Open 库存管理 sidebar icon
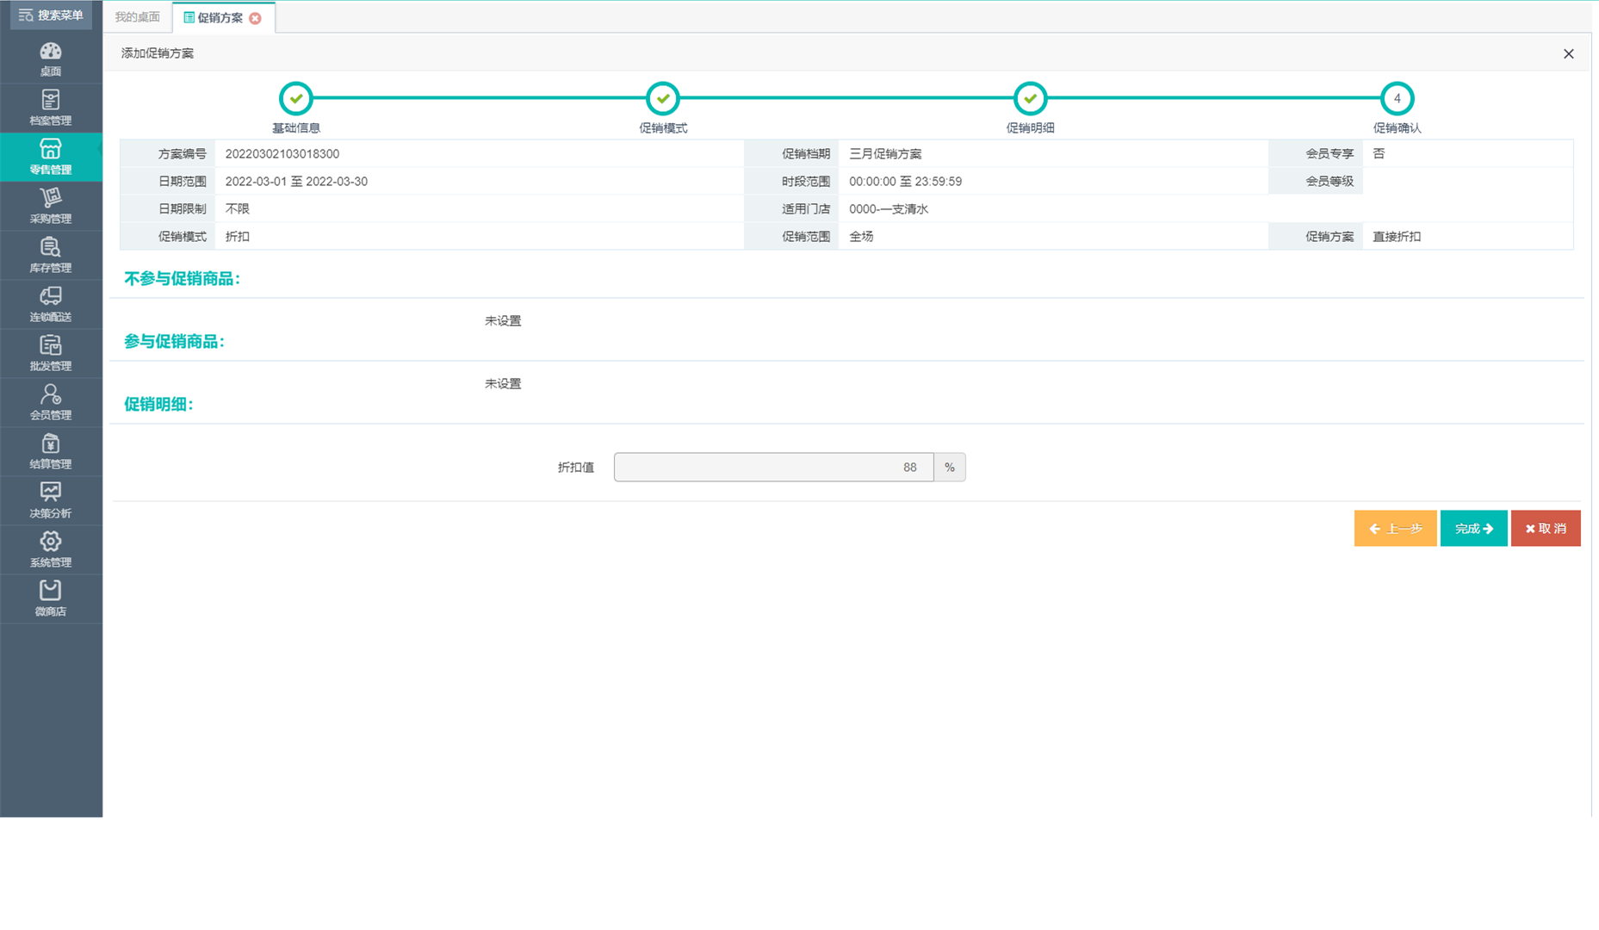The height and width of the screenshot is (930, 1599). (x=51, y=255)
